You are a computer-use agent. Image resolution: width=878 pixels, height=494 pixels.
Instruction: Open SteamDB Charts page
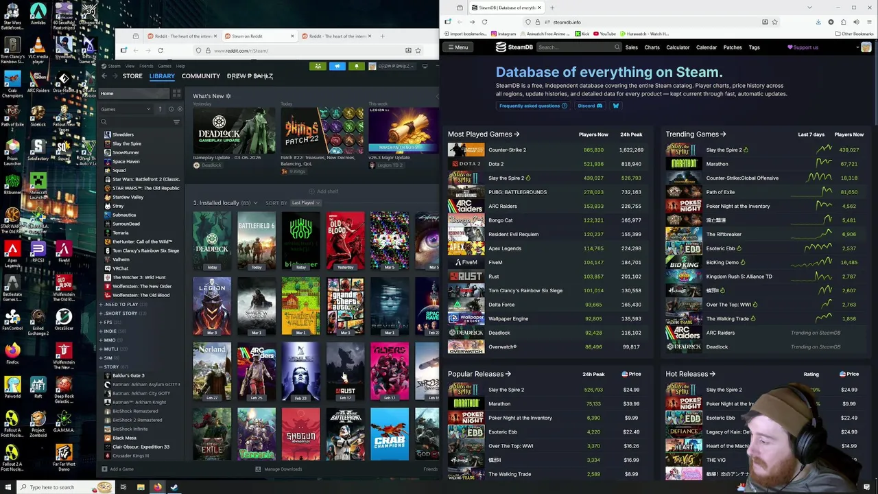pos(652,47)
